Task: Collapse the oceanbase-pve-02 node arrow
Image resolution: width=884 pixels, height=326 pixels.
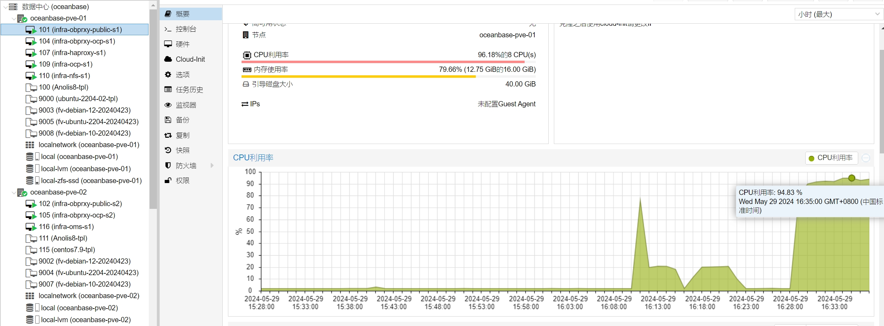Action: pyautogui.click(x=14, y=192)
